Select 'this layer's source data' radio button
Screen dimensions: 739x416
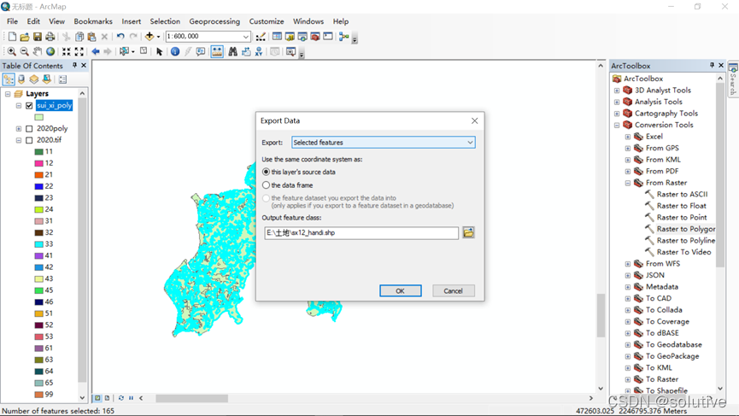tap(267, 172)
